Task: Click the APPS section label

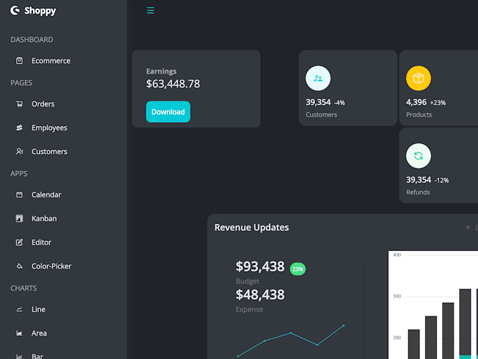Action: click(19, 174)
